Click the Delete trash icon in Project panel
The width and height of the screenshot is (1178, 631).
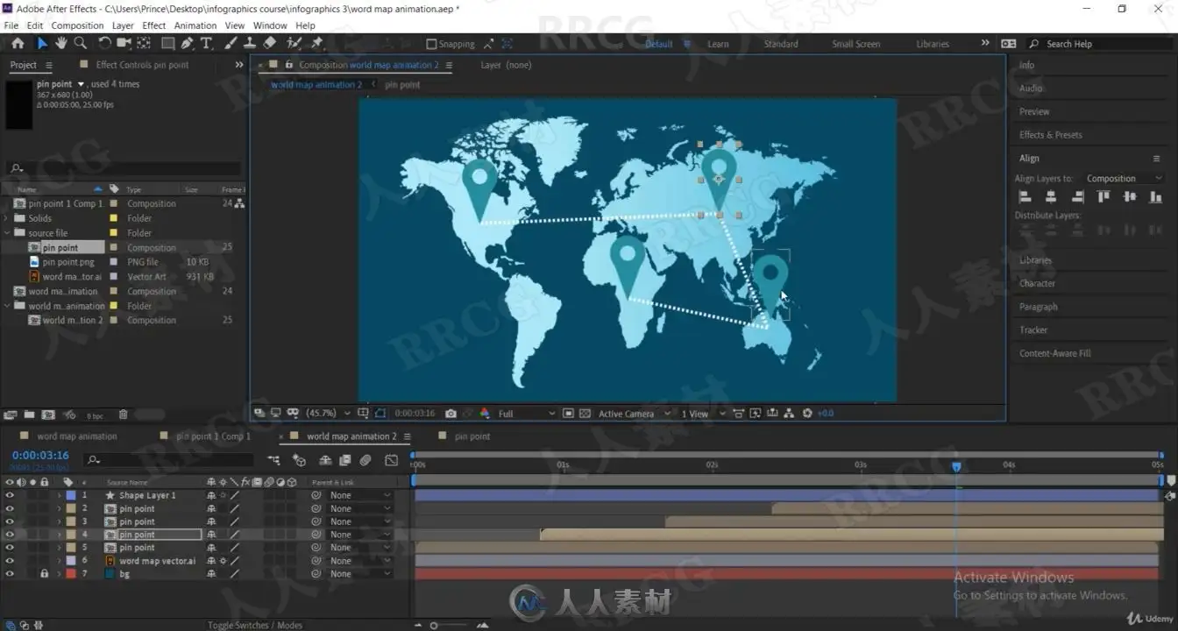coord(123,415)
